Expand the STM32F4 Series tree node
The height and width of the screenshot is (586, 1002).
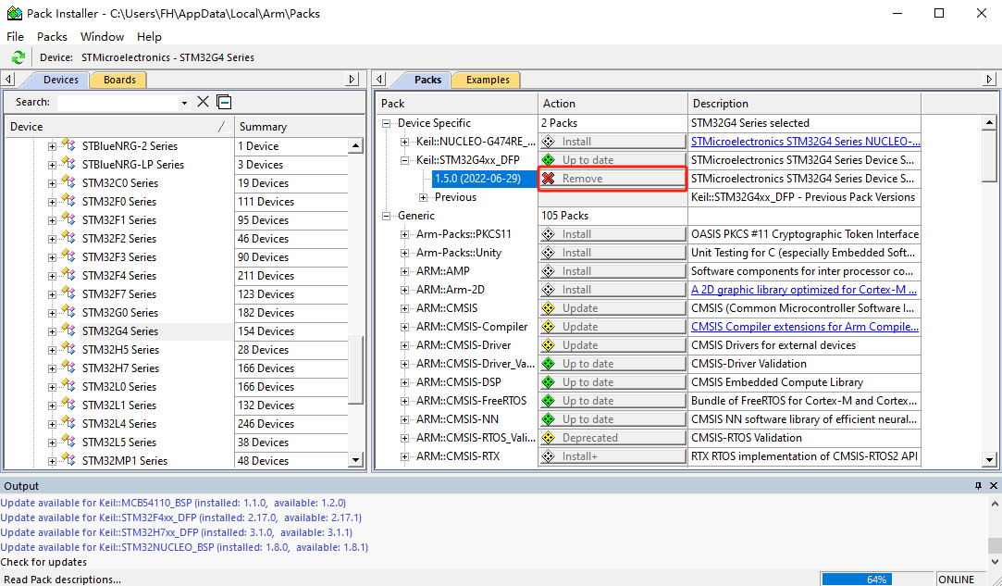point(53,275)
